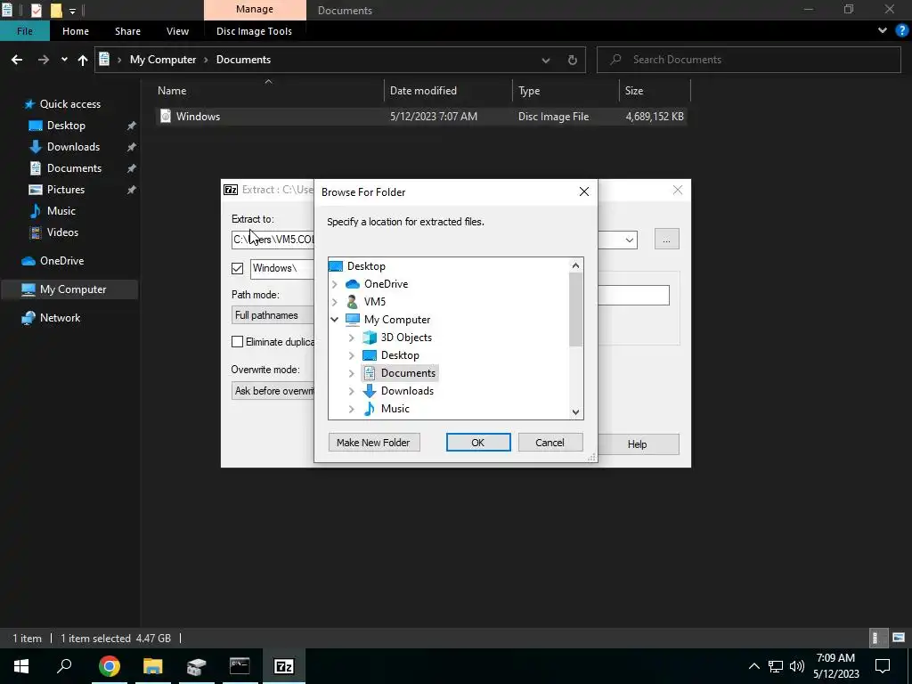Expand Music node in folder tree

[x=351, y=409]
